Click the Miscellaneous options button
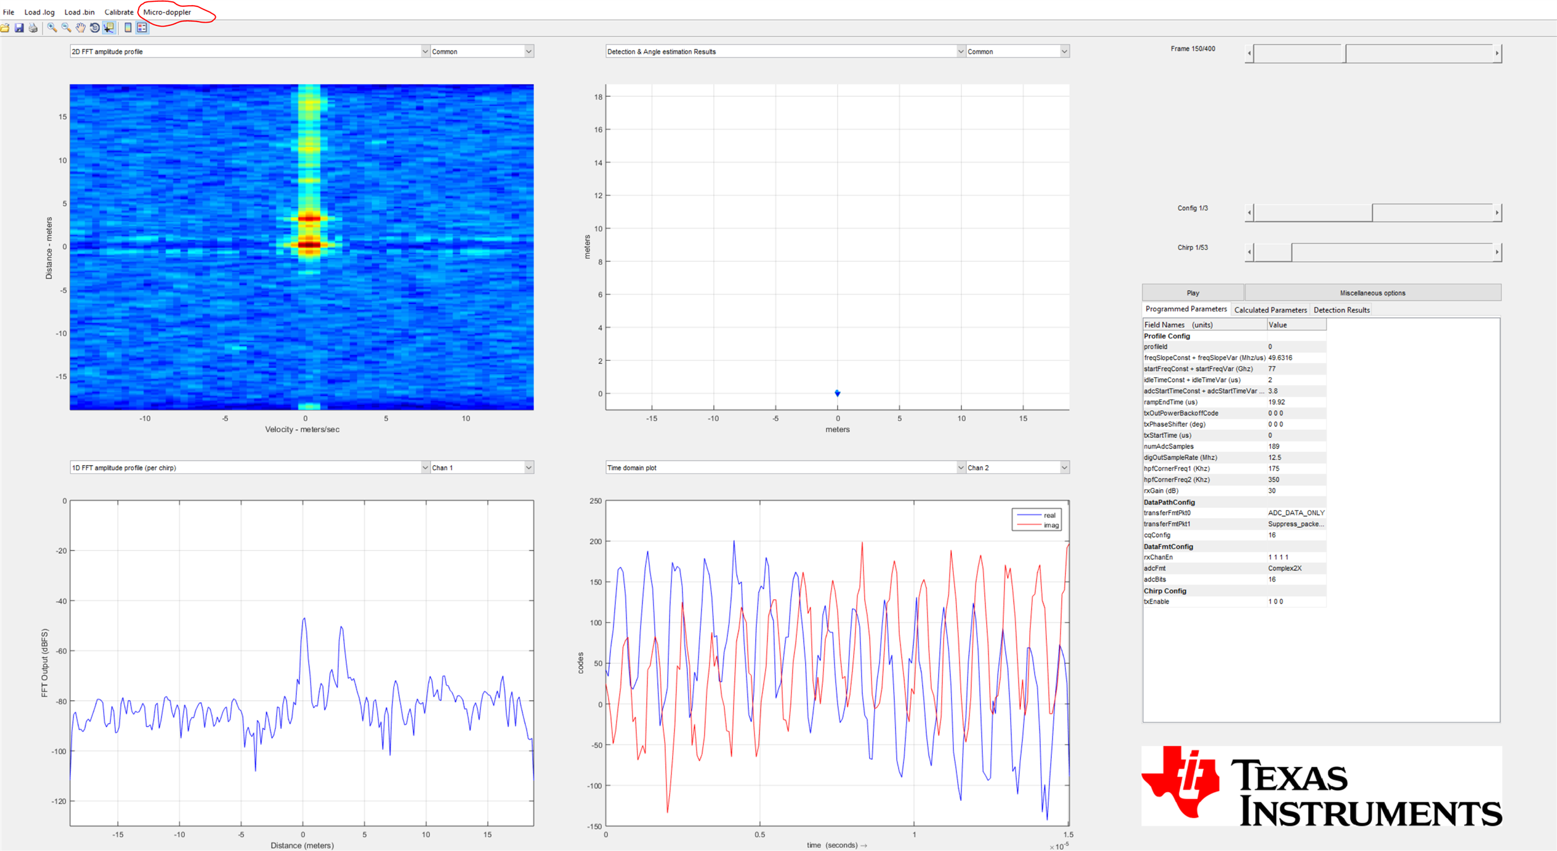The width and height of the screenshot is (1557, 851). 1372,293
